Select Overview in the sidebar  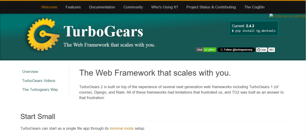30,72
